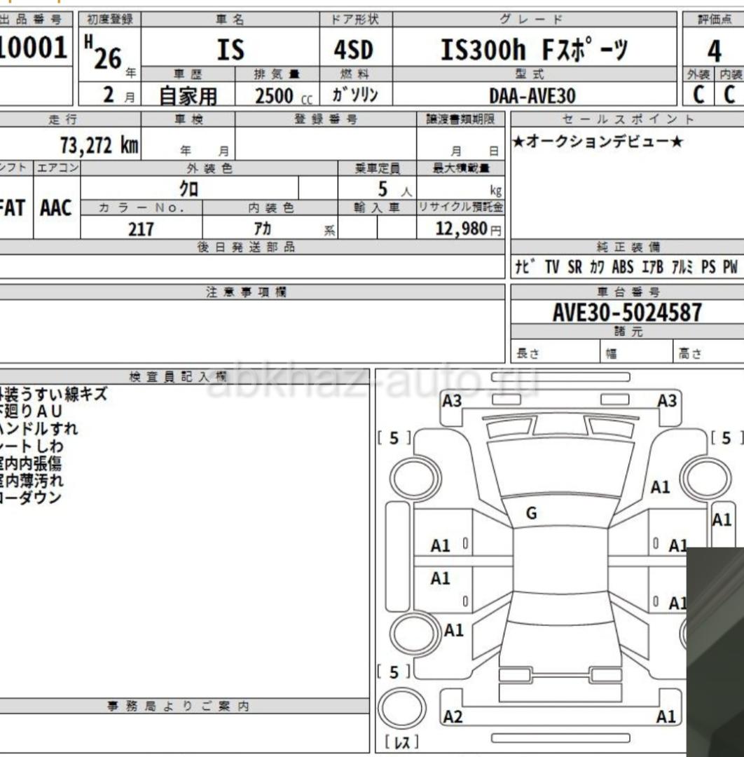Select the vehicle history value "自家用"
Screen dimensions: 744x757
click(188, 95)
